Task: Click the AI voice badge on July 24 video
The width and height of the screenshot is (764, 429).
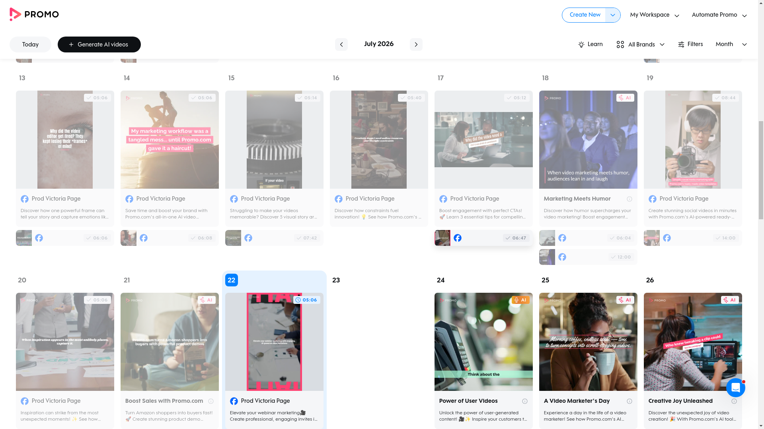Action: coord(520,300)
